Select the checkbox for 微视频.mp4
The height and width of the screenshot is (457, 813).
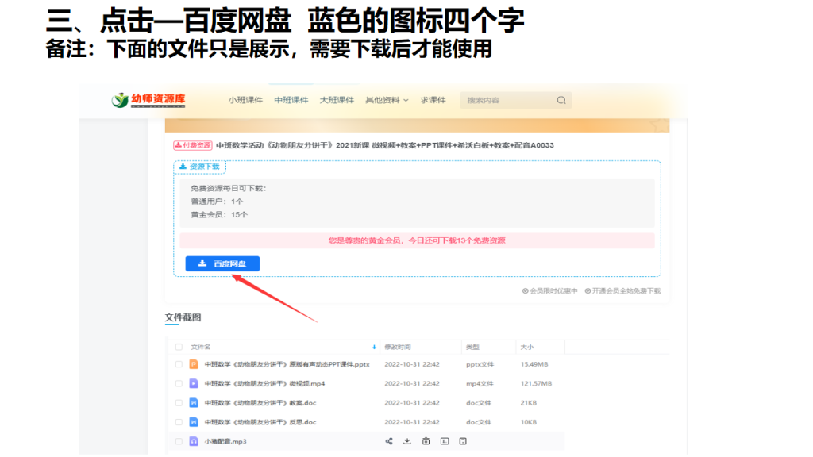(x=179, y=383)
